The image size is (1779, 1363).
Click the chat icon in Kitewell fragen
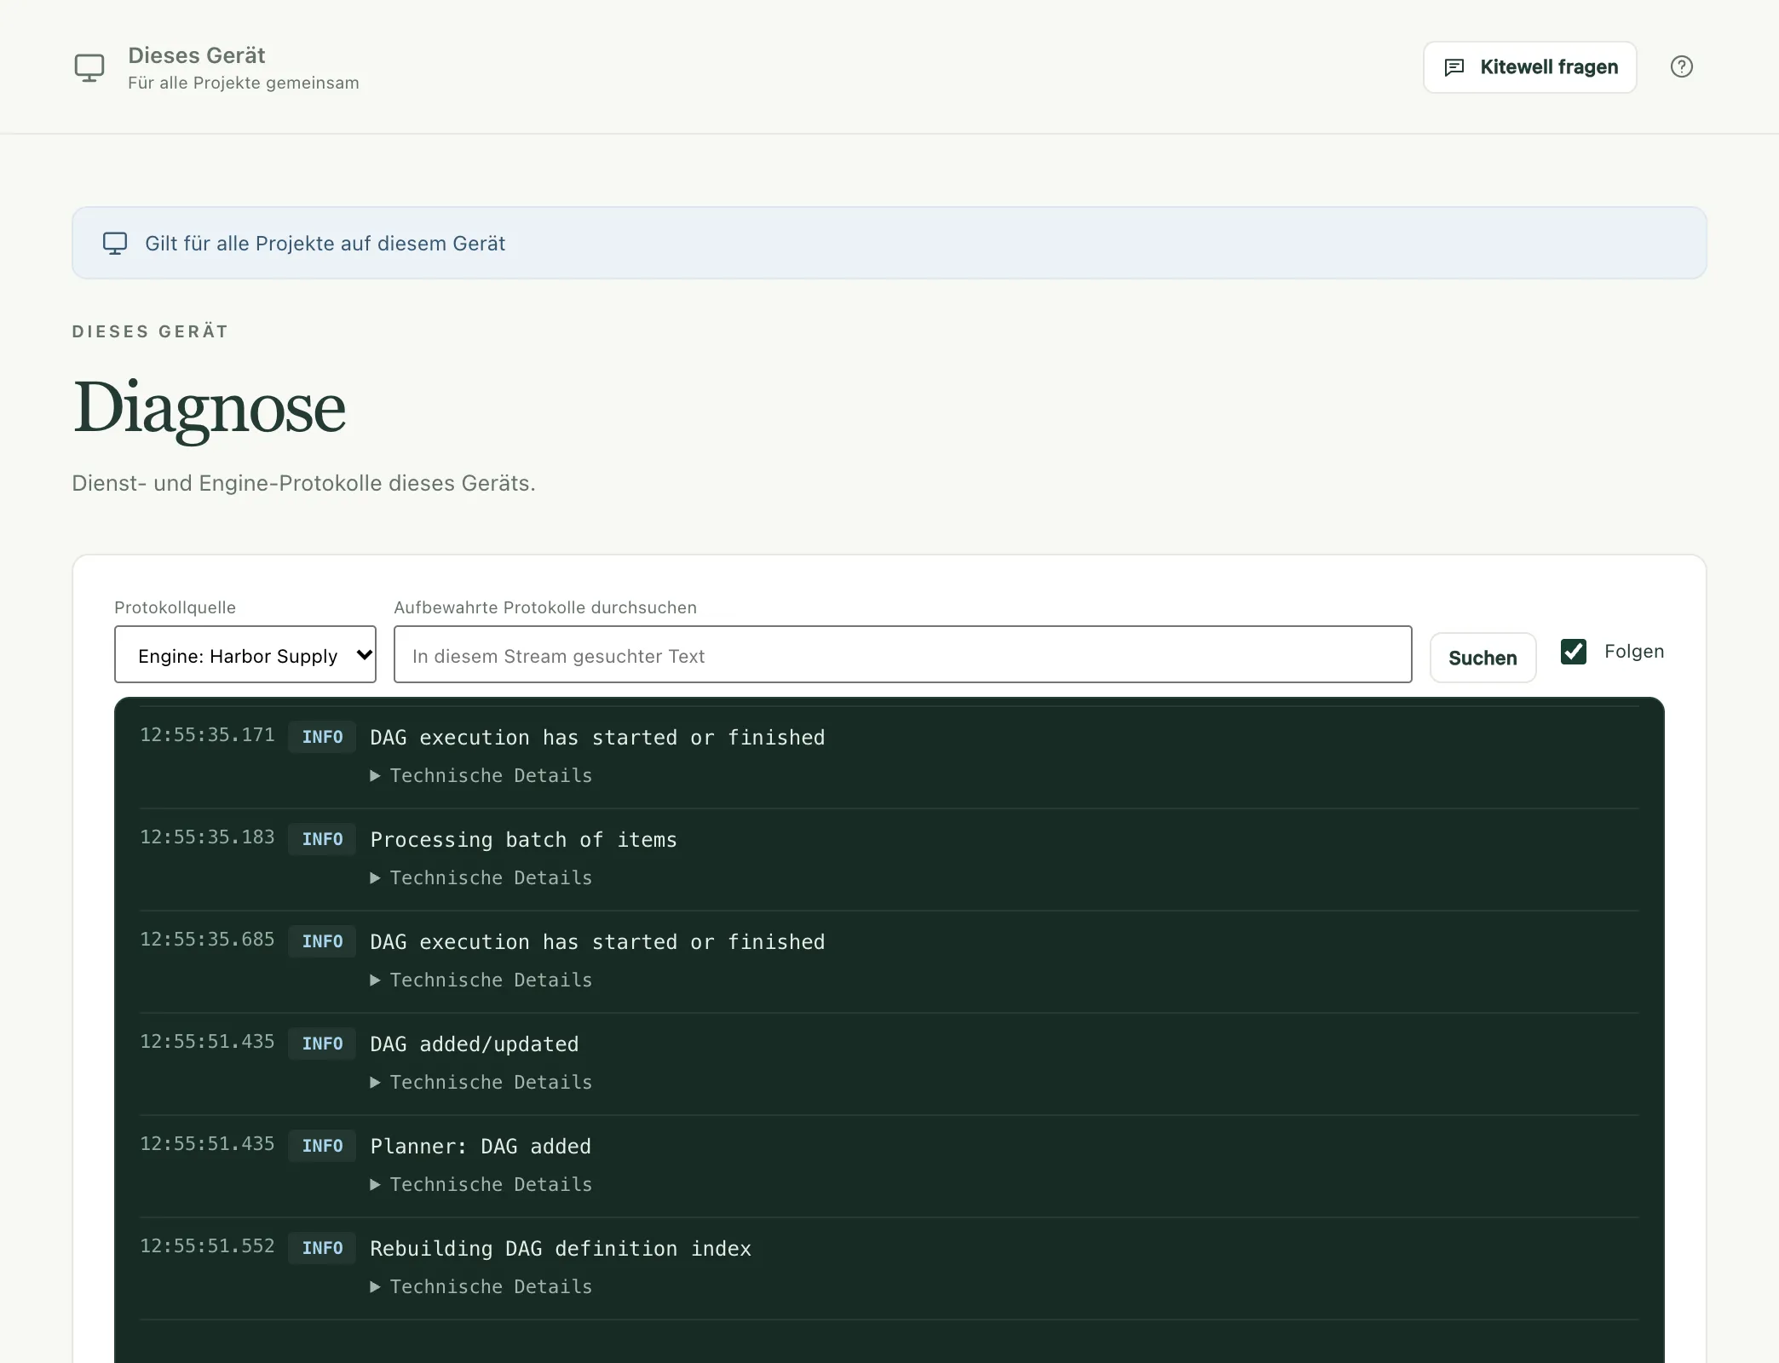coord(1454,67)
